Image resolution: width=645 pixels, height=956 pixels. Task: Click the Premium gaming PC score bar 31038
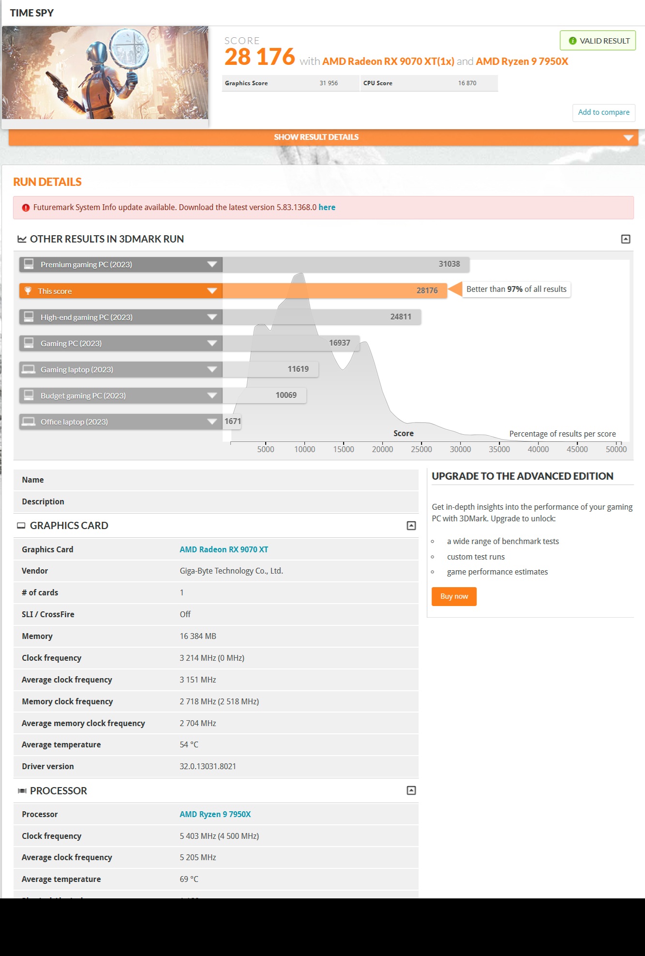346,264
